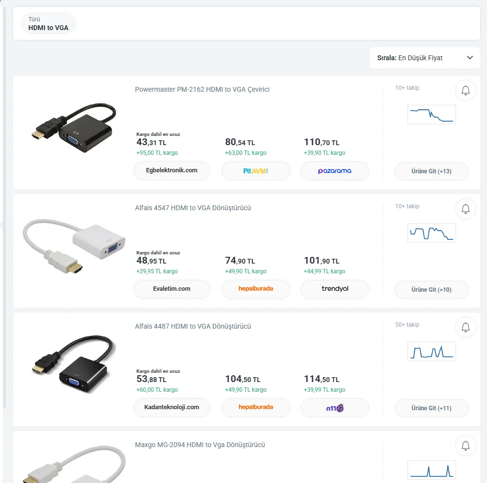Click the HDMI to VGA type filter chip
487x483 pixels.
48,24
